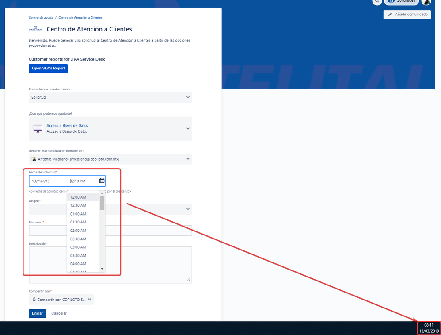441x335 pixels.
Task: Click into the Descripción text area
Action: tap(110, 265)
